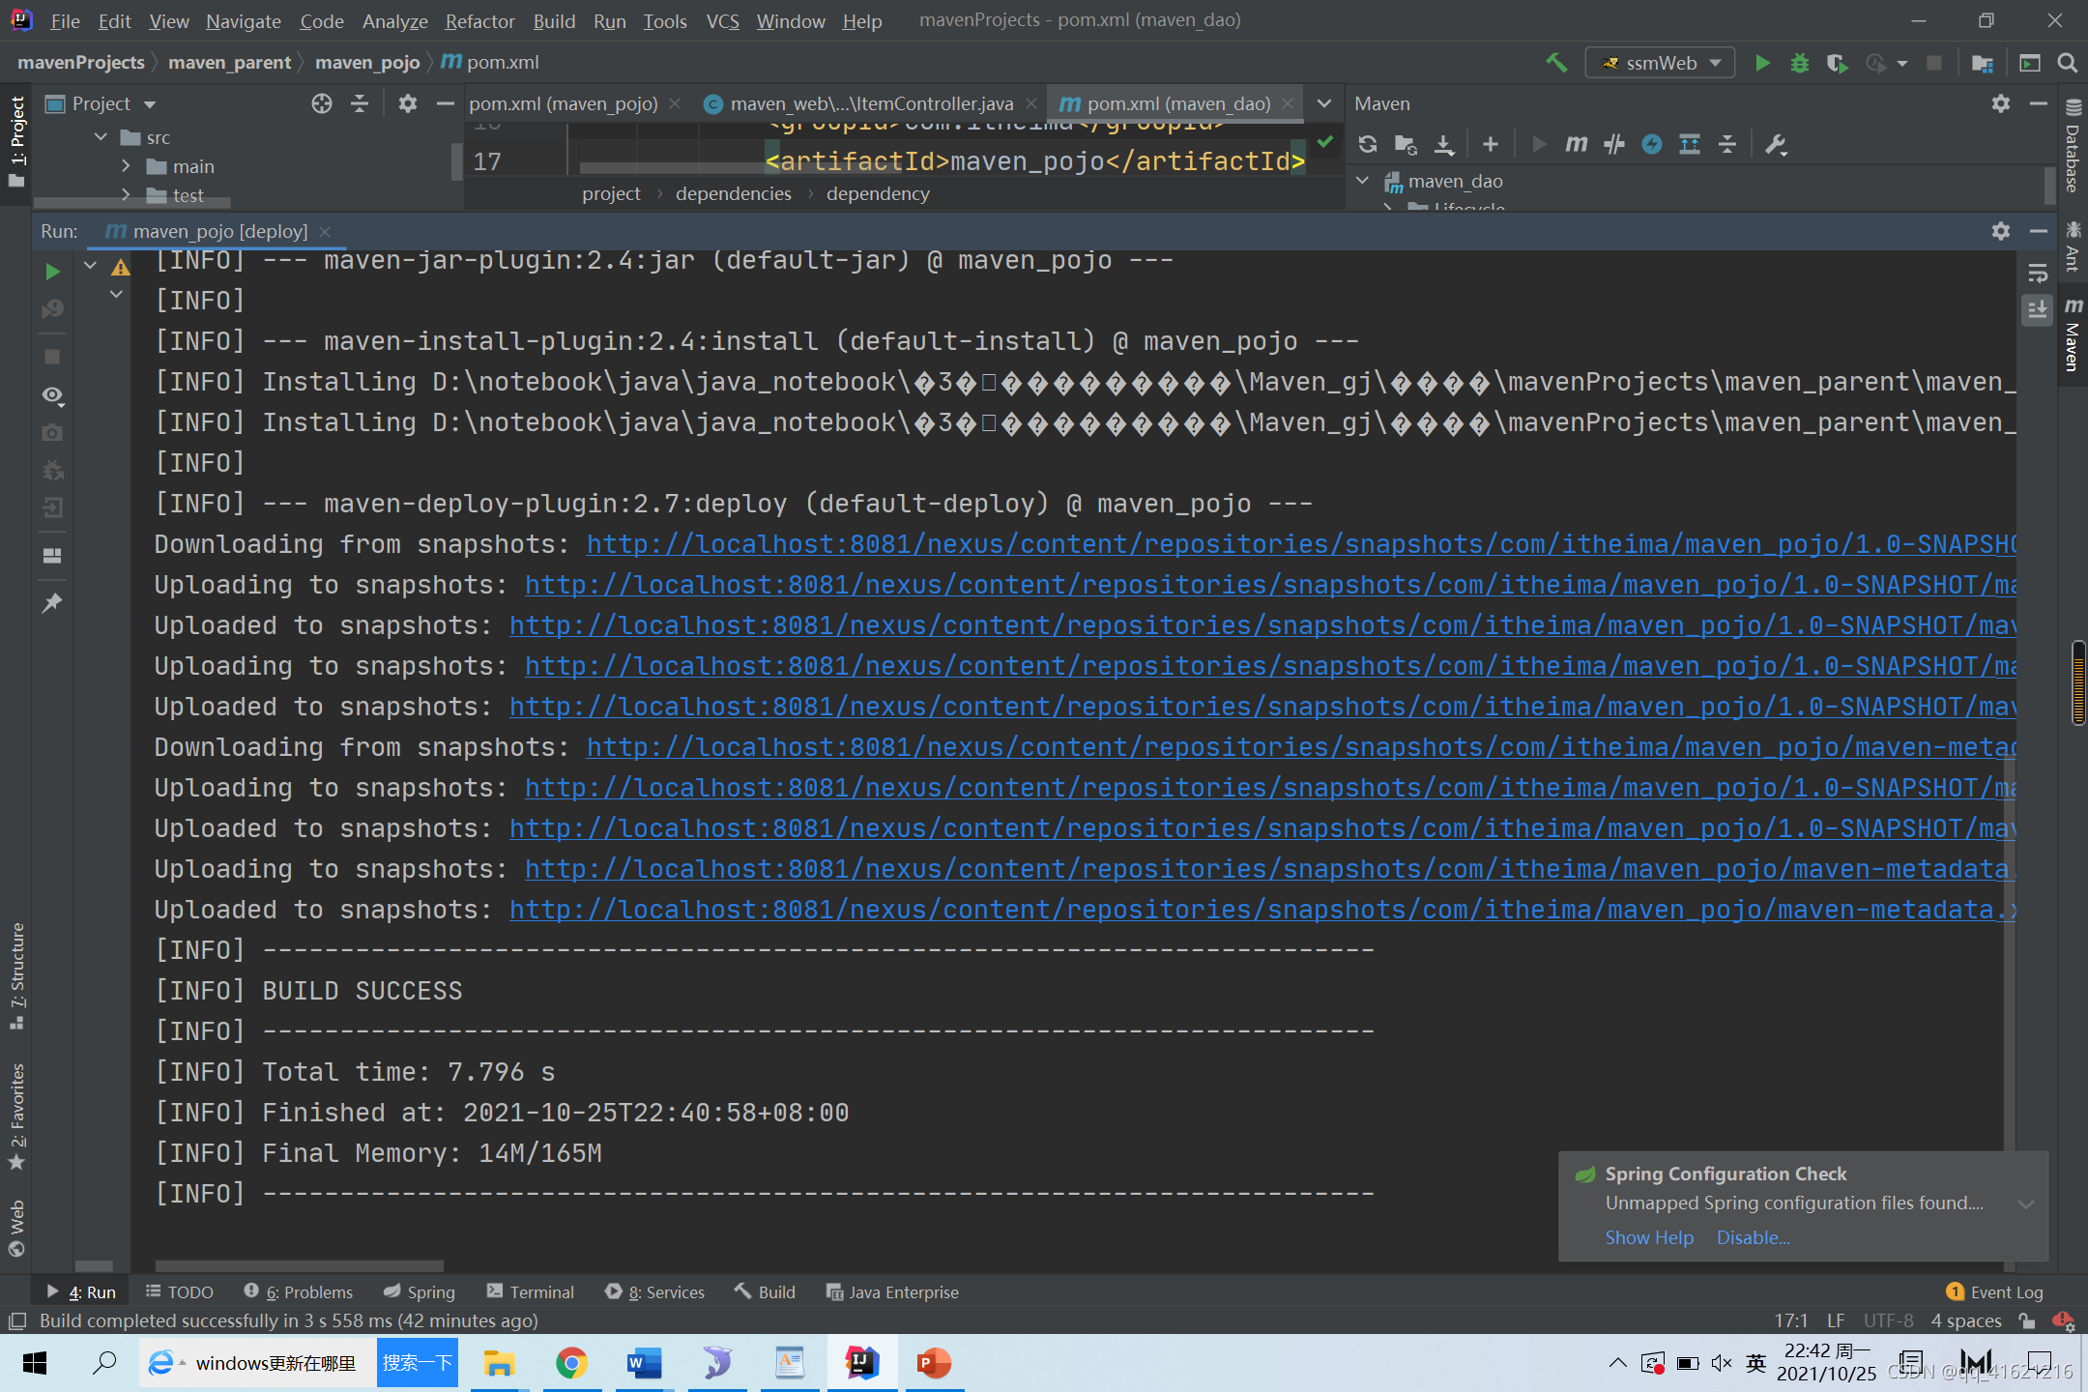Click Disable in the Spring notification
Viewport: 2088px width, 1392px height.
1753,1237
